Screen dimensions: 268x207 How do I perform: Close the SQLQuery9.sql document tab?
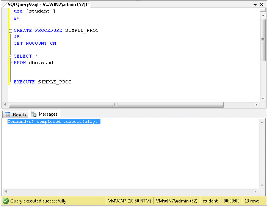[262, 5]
